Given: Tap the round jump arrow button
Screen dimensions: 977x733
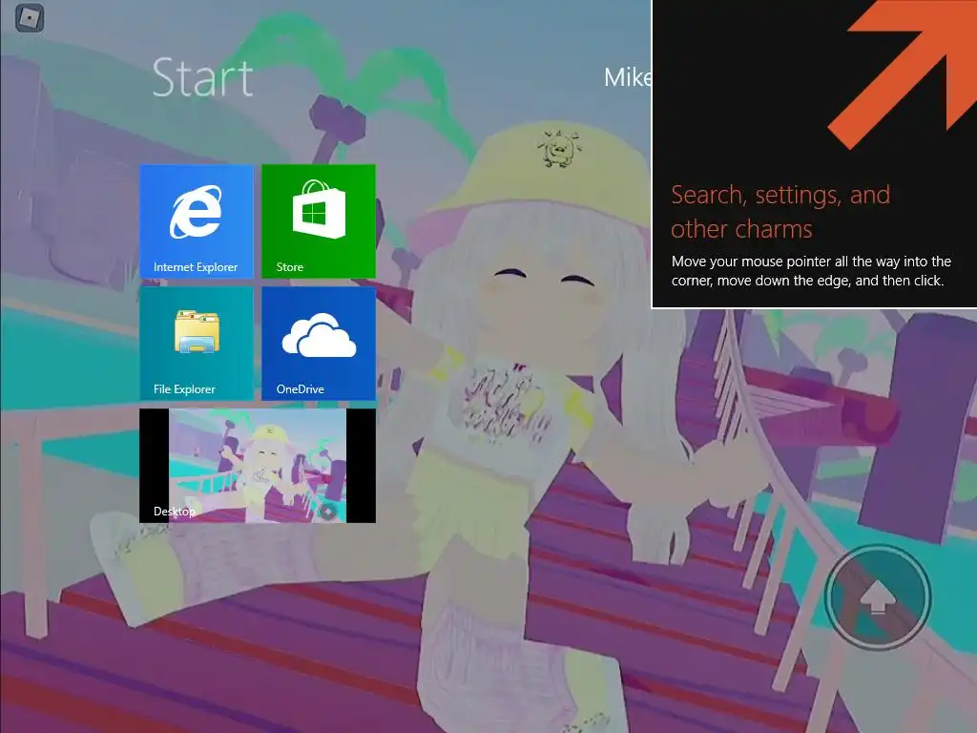Looking at the screenshot, I should coord(878,597).
